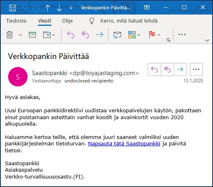
Task: Collapse the ribbon with the chevron
Action: click(x=207, y=40)
